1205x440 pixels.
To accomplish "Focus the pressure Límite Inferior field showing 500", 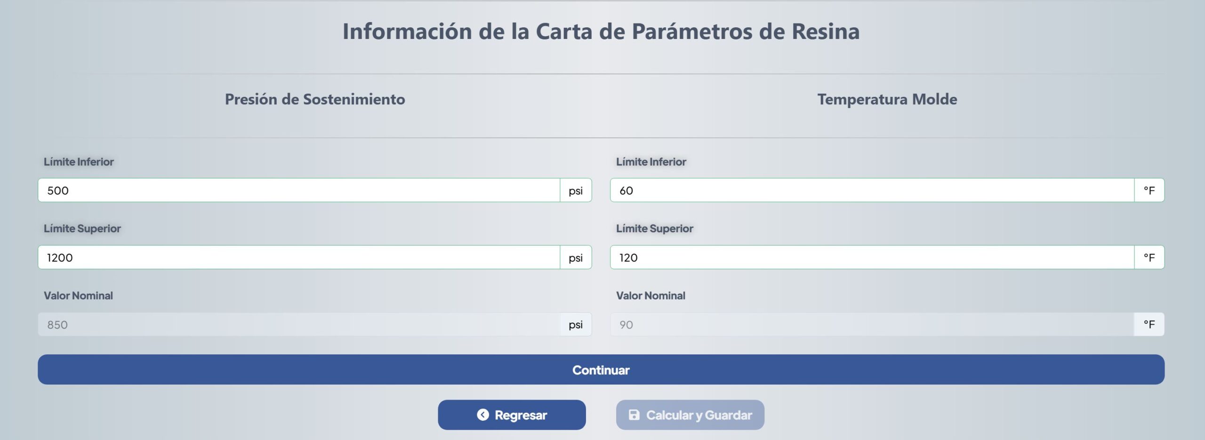I will [299, 190].
